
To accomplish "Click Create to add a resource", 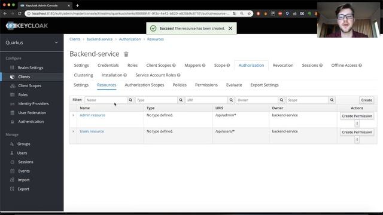I will pyautogui.click(x=366, y=100).
